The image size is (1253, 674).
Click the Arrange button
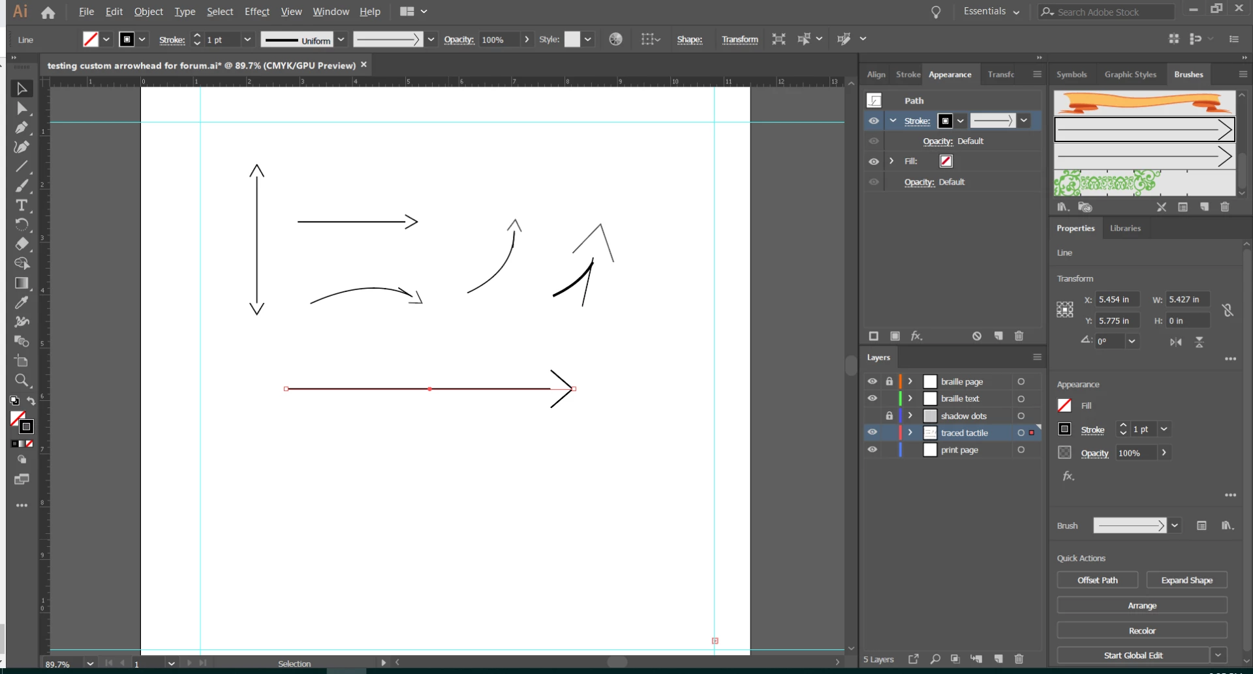pos(1142,606)
